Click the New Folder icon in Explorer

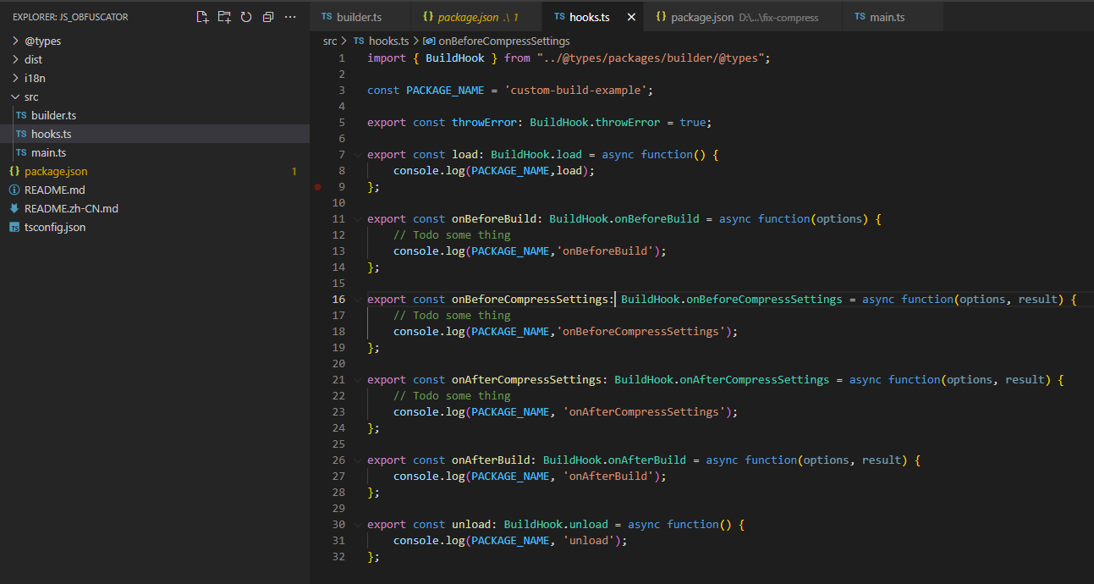pyautogui.click(x=224, y=17)
